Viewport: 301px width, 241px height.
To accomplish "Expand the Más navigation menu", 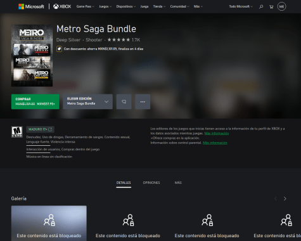I will [x=198, y=6].
